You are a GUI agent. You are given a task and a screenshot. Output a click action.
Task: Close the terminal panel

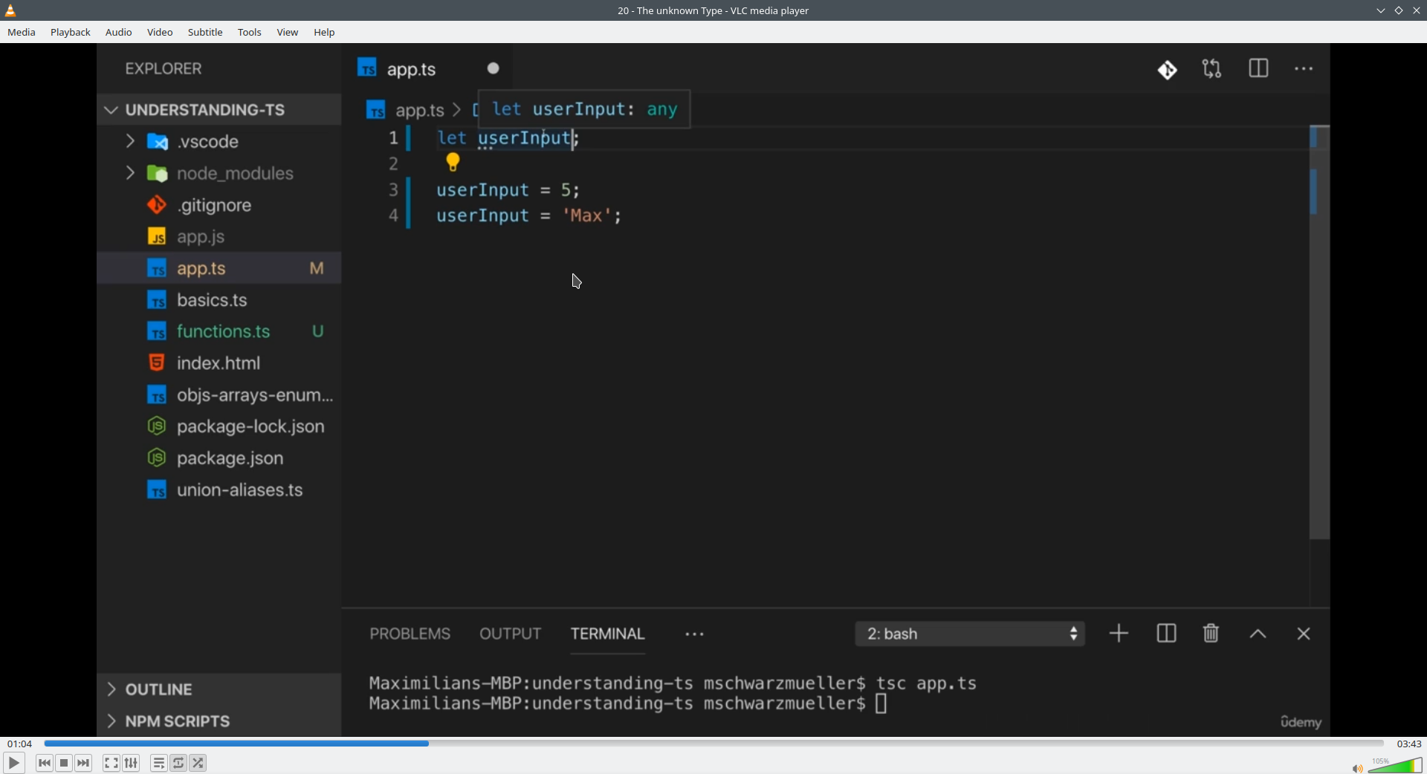pos(1304,634)
